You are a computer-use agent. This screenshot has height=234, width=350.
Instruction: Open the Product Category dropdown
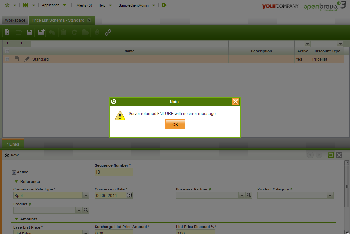coord(330,195)
